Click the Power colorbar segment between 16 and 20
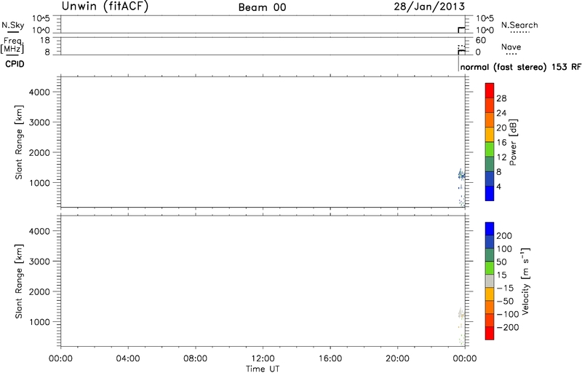The width and height of the screenshot is (582, 373). pos(490,135)
